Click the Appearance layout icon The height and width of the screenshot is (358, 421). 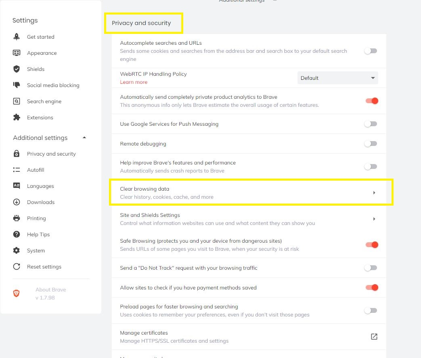(17, 53)
